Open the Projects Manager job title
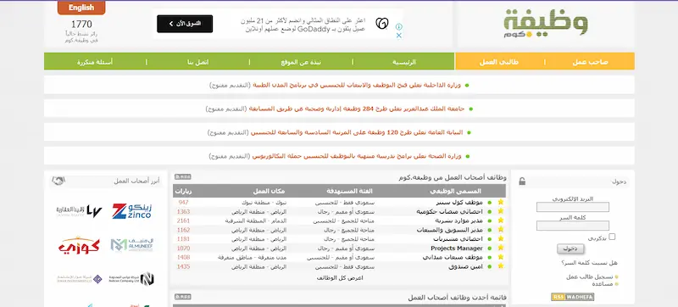The height and width of the screenshot is (307, 678). (457, 248)
